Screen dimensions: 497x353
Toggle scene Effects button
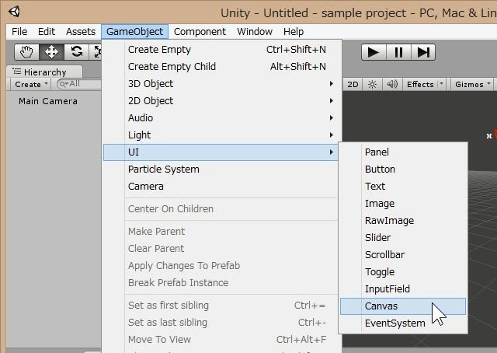[x=420, y=85]
